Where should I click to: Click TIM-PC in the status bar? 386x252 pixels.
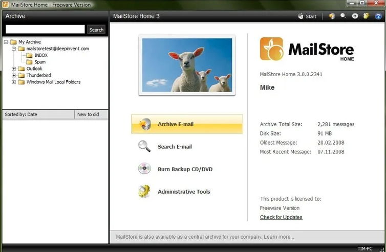click(365, 249)
